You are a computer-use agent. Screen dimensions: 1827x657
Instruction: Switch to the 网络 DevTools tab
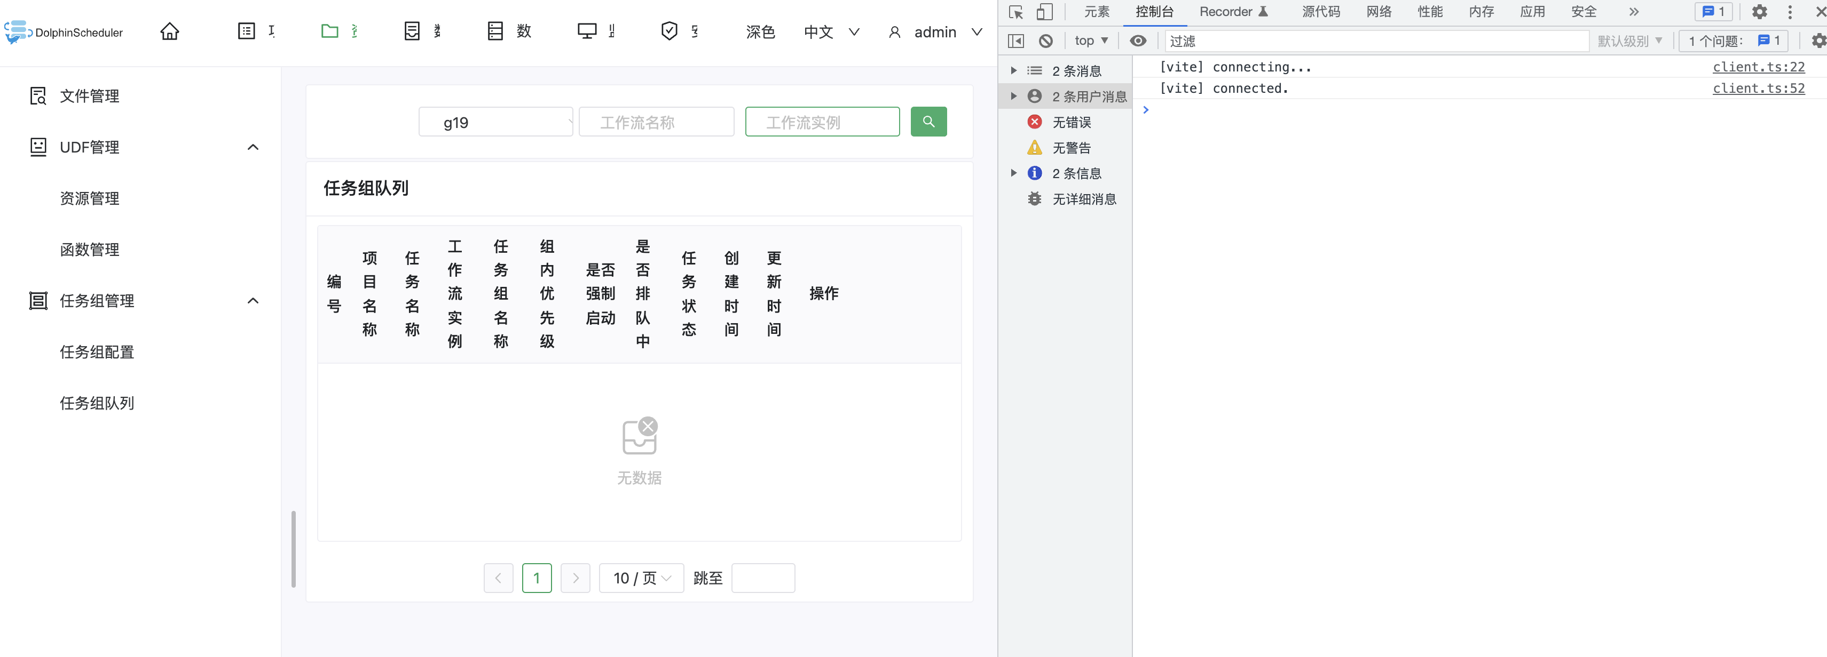[x=1379, y=12]
